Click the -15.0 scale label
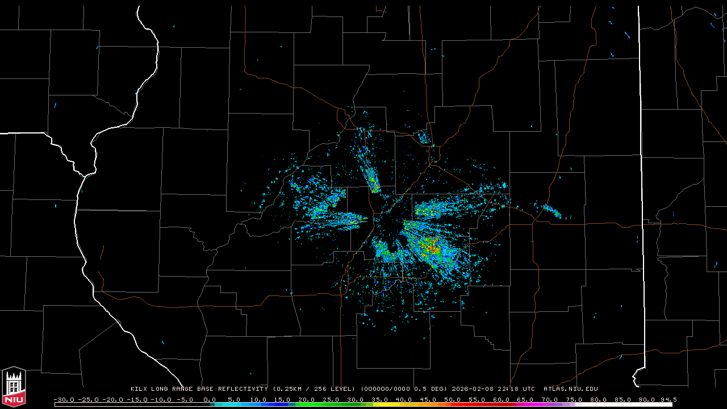Image resolution: width=727 pixels, height=409 pixels. (137, 399)
